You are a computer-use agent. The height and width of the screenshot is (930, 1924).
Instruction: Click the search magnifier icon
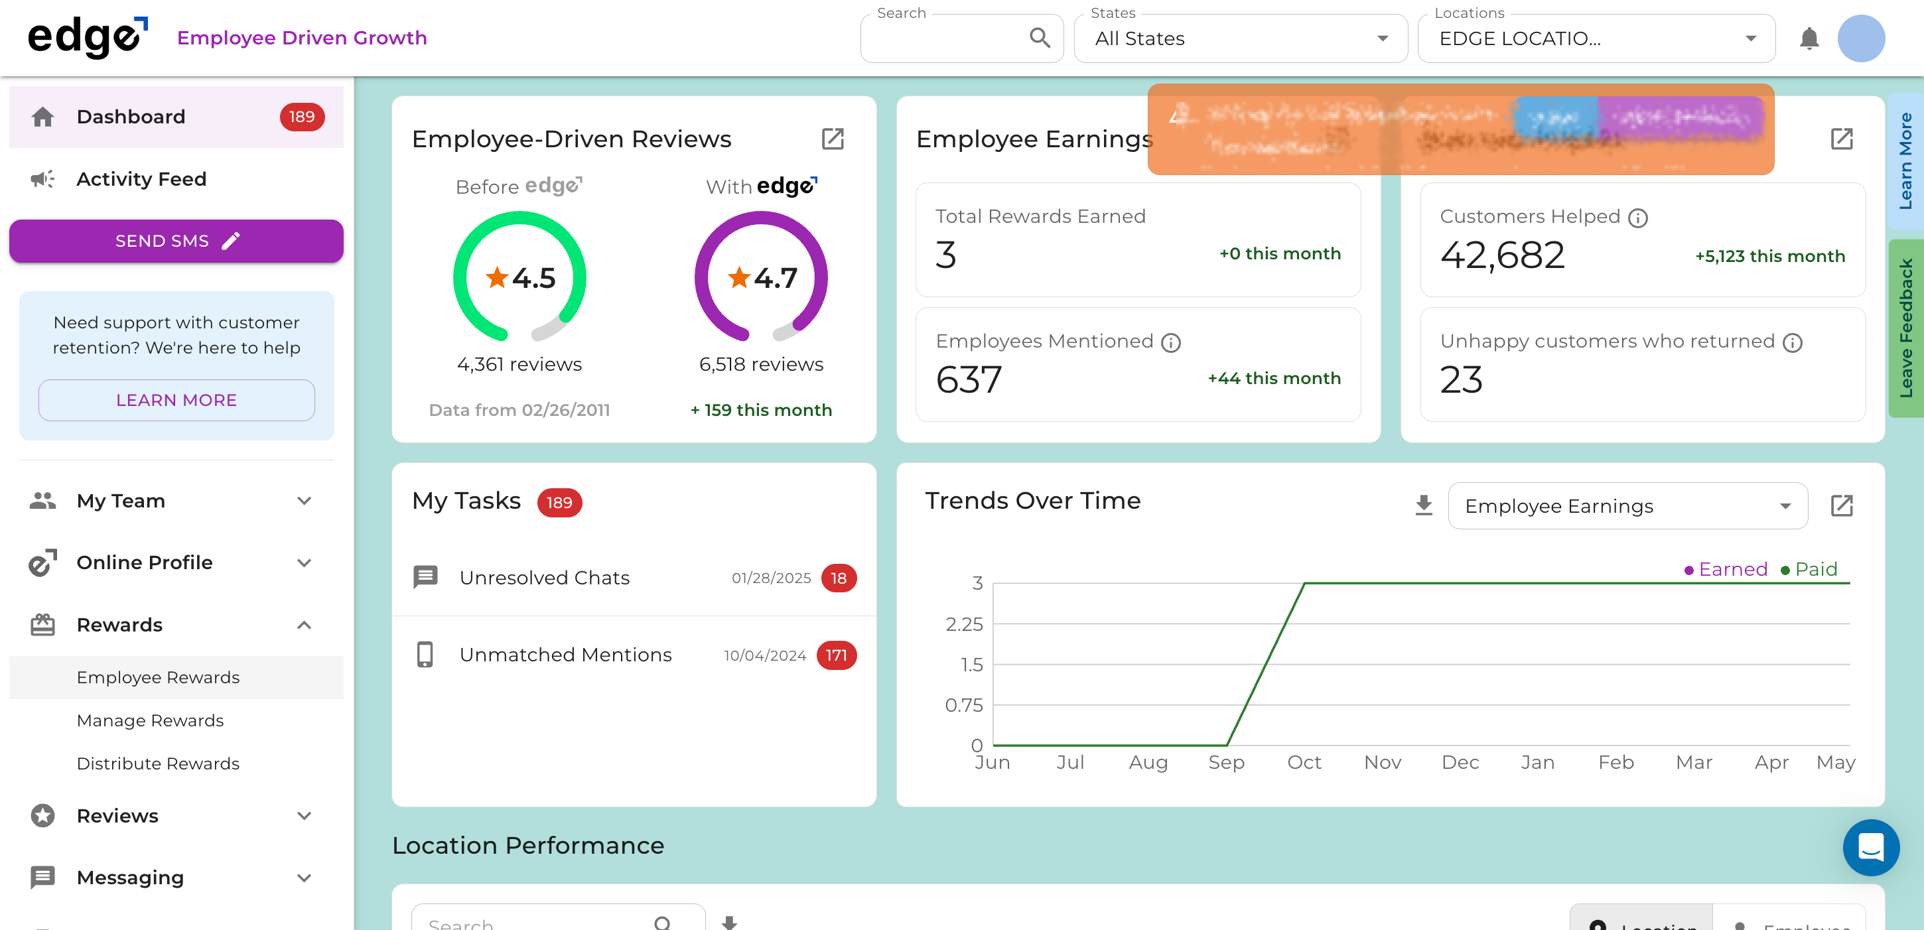tap(1040, 37)
